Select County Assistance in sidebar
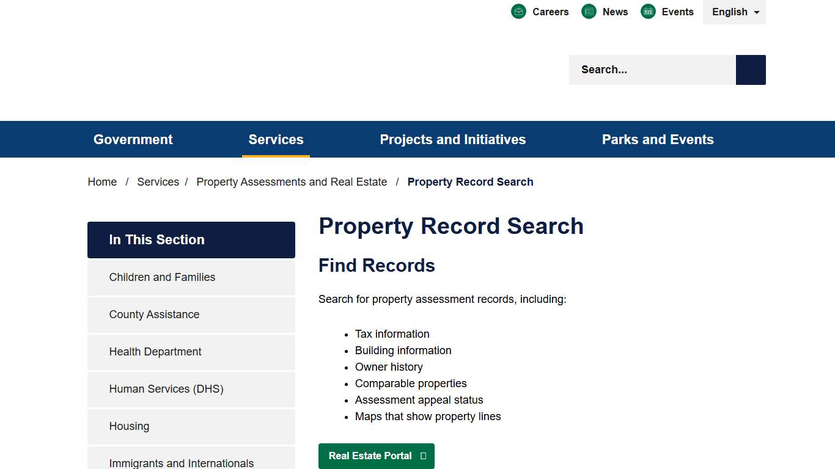Image resolution: width=835 pixels, height=469 pixels. tap(154, 314)
